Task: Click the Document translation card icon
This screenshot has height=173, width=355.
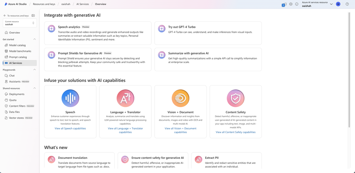Action: pyautogui.click(x=52, y=159)
